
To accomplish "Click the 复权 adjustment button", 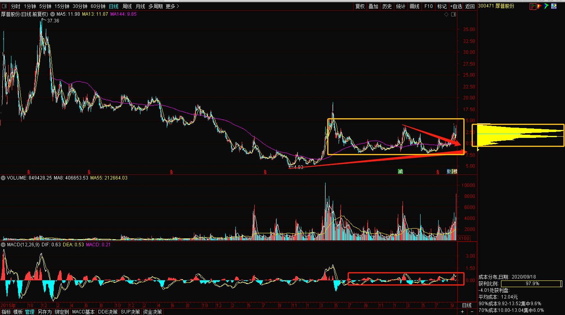I will [360, 6].
